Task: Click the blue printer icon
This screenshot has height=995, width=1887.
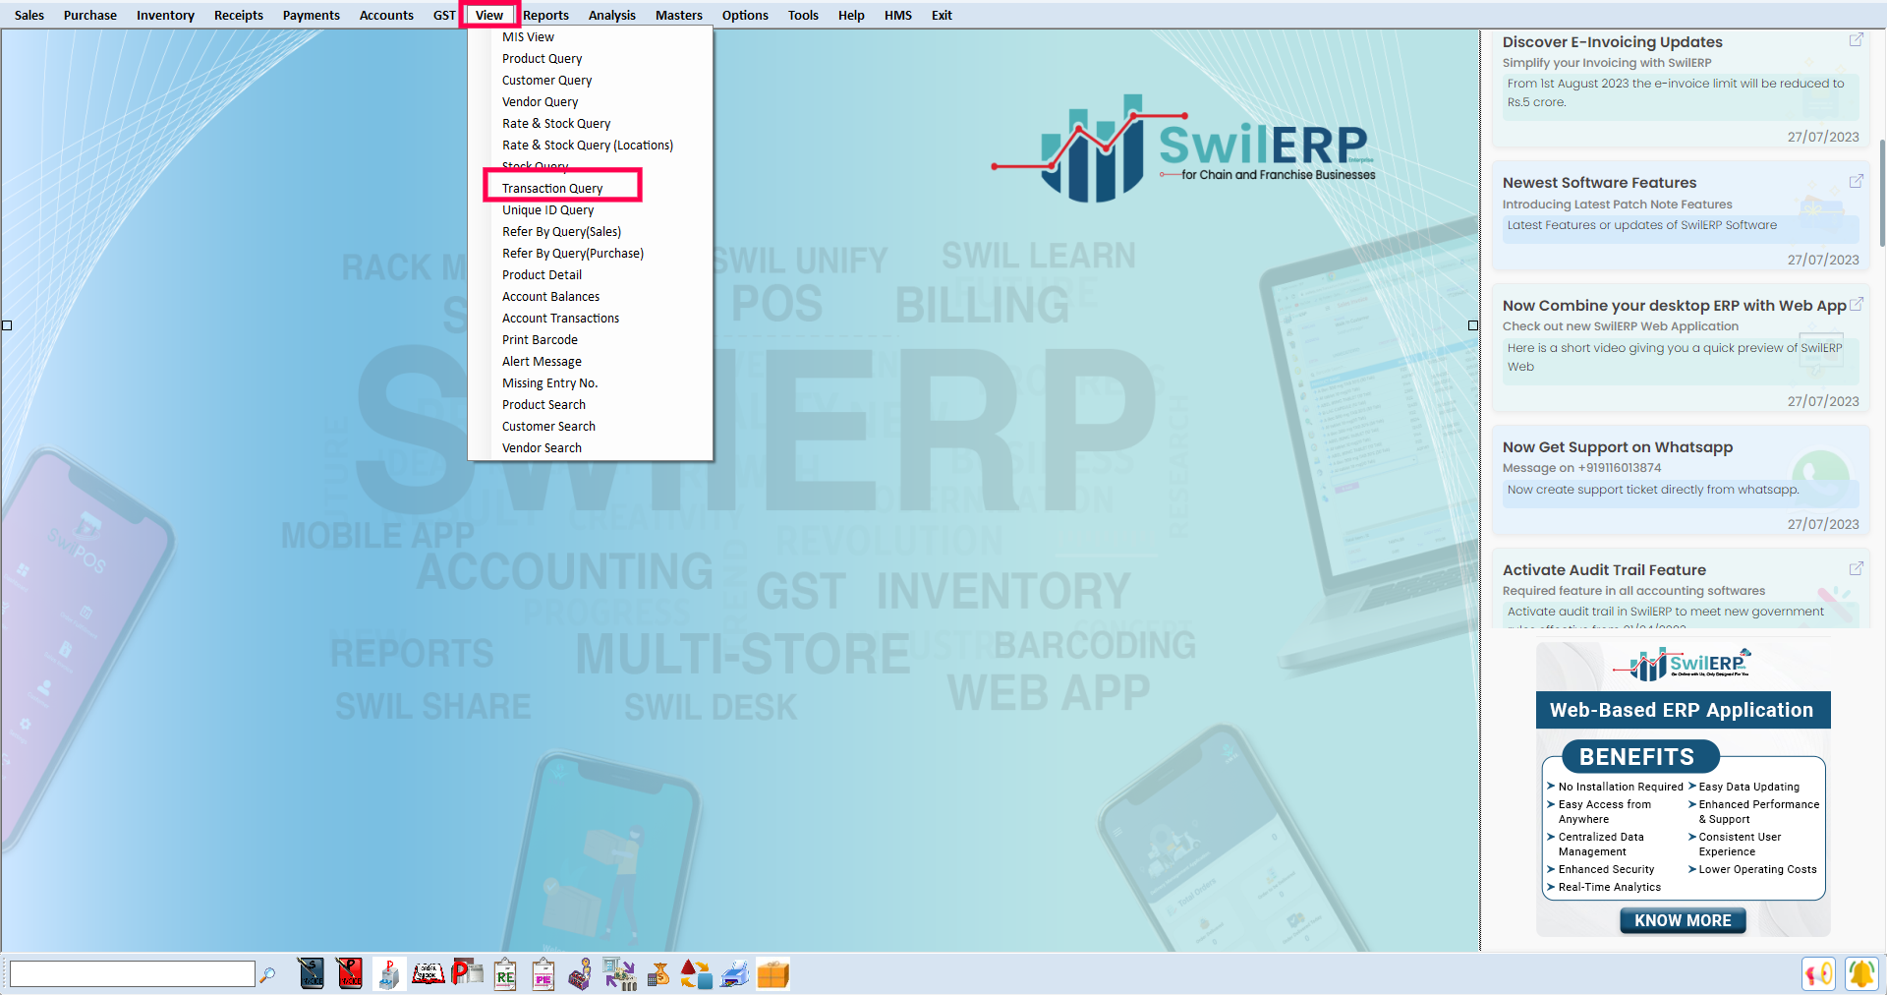Action: [x=735, y=973]
